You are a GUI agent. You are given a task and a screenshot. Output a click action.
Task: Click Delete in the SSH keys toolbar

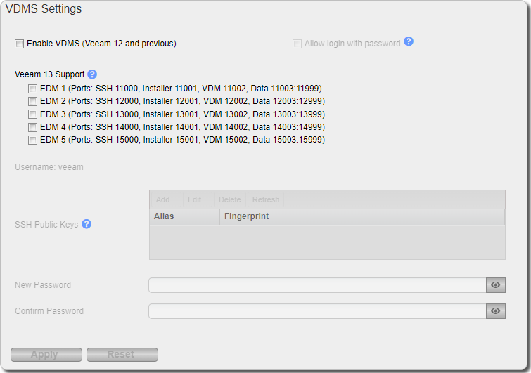(229, 199)
